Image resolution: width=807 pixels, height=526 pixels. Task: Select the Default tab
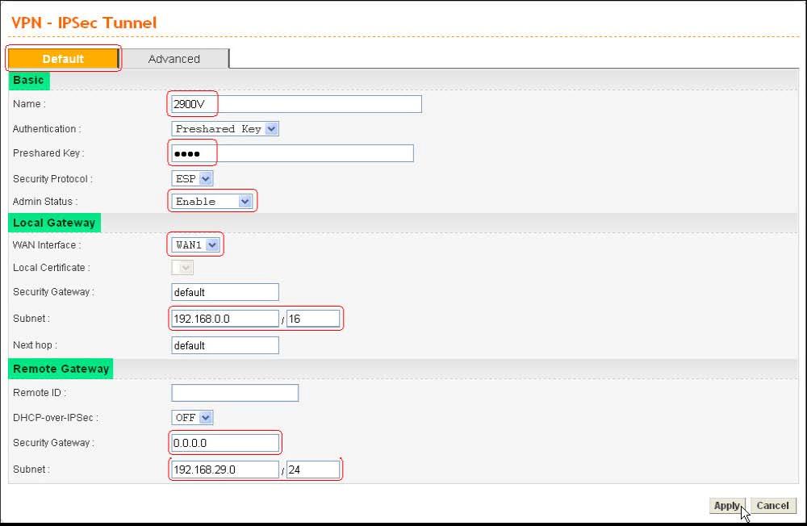point(63,59)
